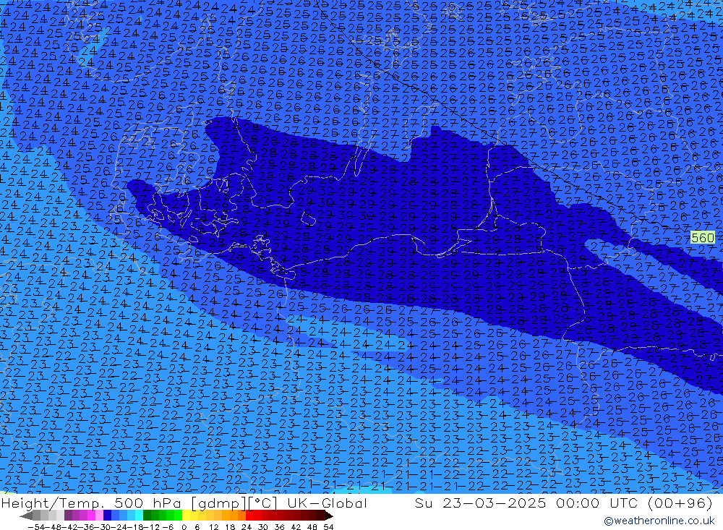Click the dark right arrow of the legend
This screenshot has width=723, height=530.
tap(329, 516)
